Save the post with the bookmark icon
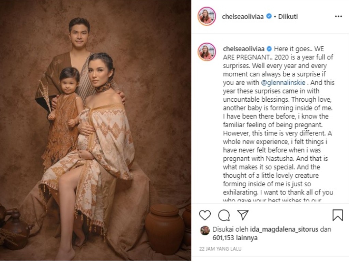 pos(337,215)
